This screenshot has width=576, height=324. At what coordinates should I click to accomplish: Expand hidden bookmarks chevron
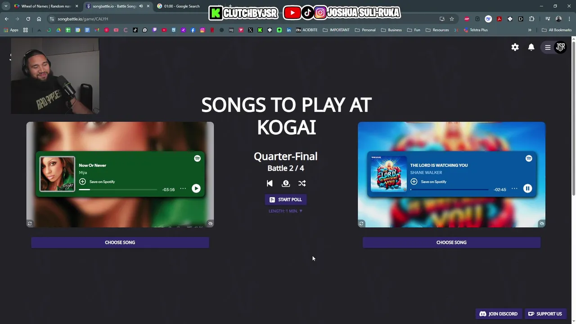click(530, 30)
